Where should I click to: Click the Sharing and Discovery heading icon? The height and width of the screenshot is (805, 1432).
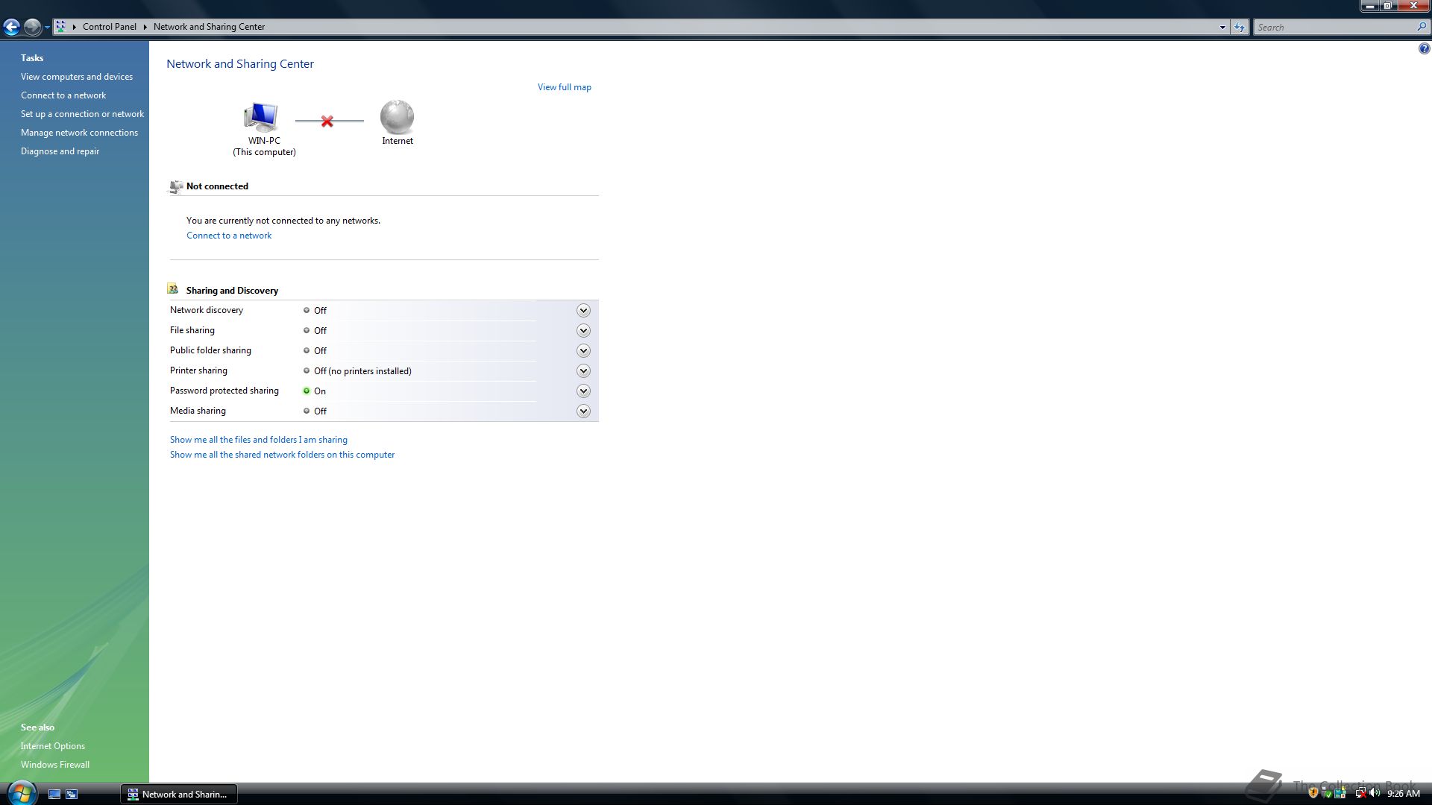point(173,289)
